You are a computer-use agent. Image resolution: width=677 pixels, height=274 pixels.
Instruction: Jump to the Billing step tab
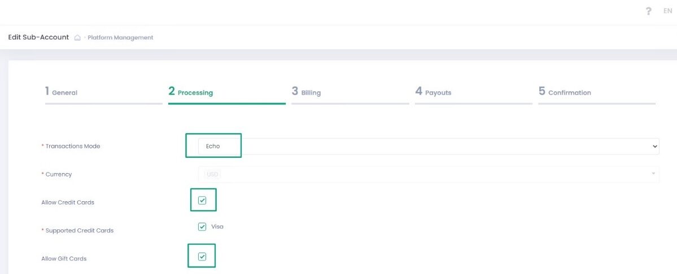(307, 92)
